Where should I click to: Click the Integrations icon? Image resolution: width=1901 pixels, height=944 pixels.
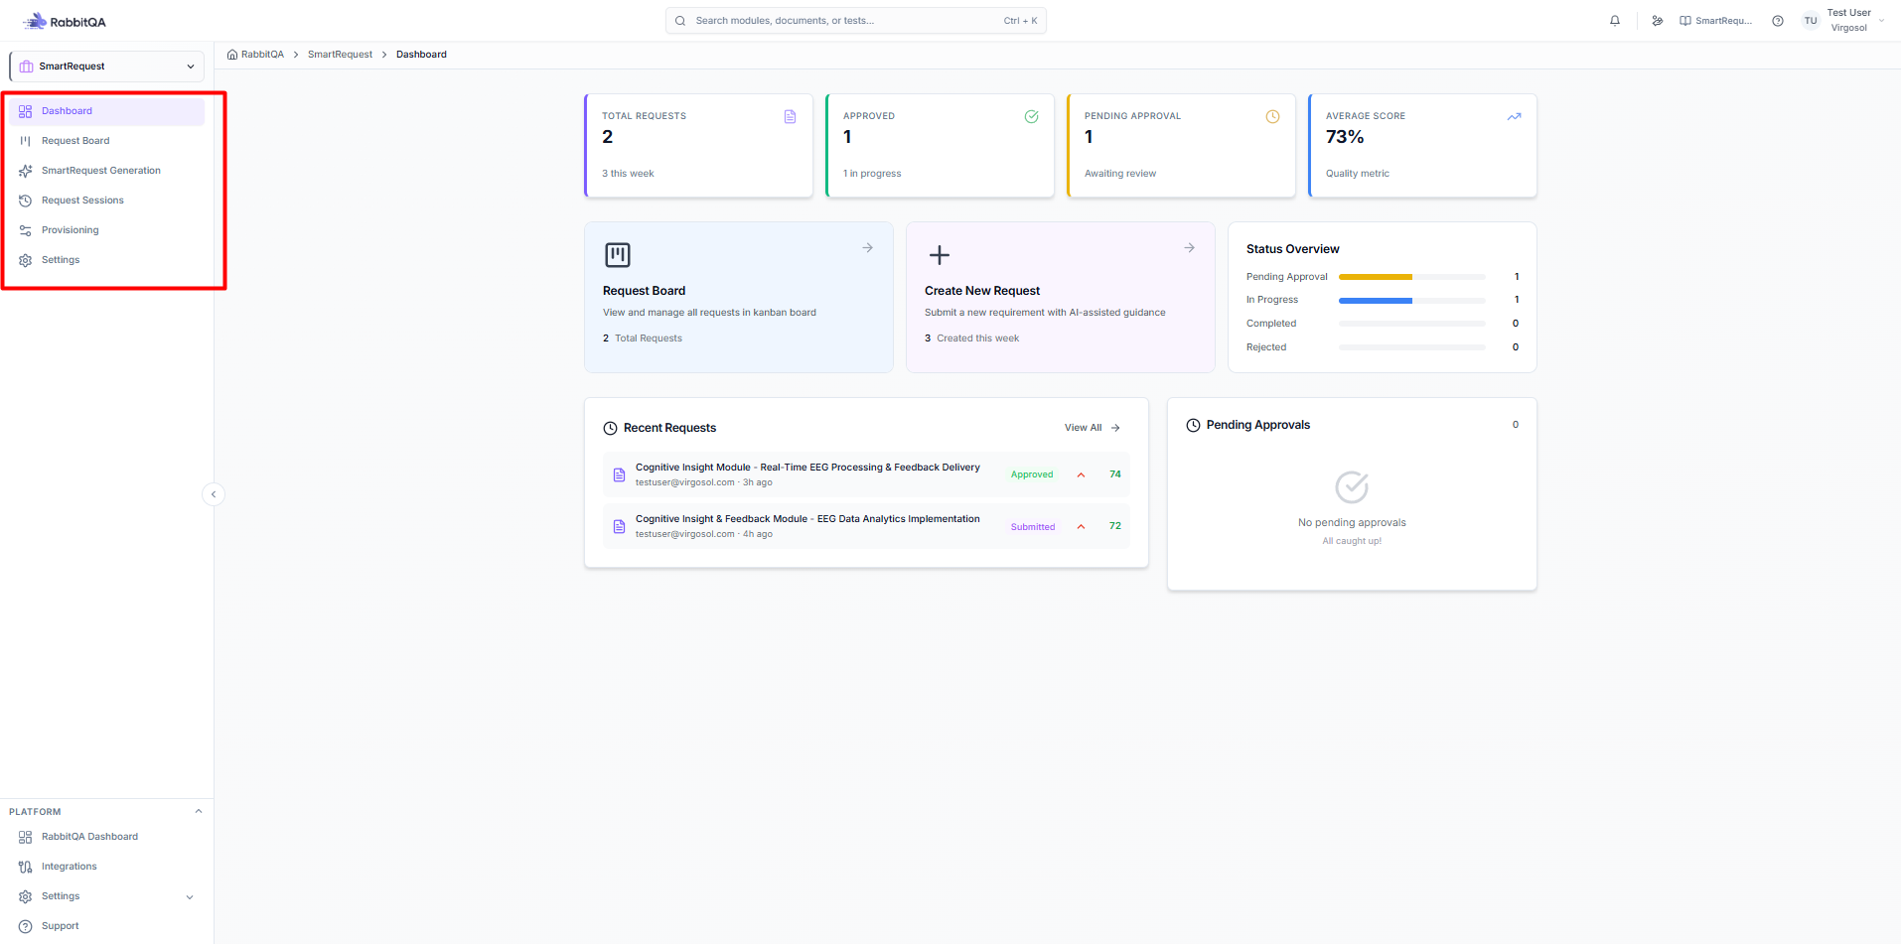pyautogui.click(x=26, y=867)
